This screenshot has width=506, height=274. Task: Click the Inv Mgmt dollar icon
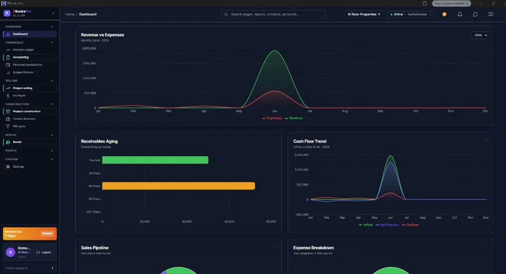8,95
